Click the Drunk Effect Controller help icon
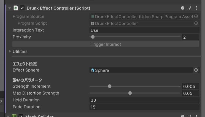Screen dimensions: 205x117 pos(183,8)
